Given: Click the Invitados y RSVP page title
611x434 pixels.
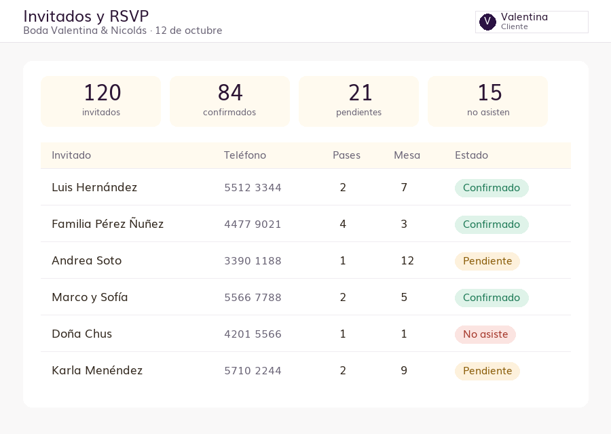Looking at the screenshot, I should click(x=86, y=16).
